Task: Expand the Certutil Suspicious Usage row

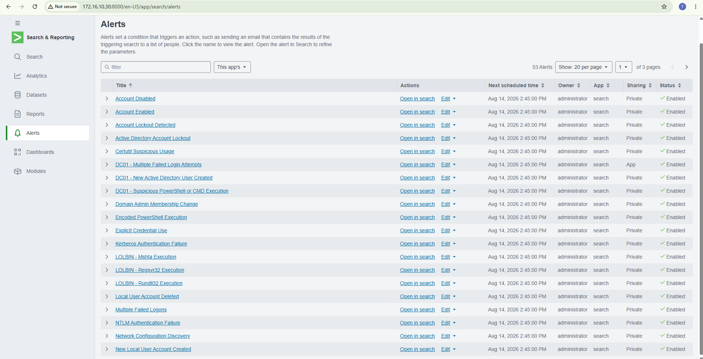Action: (107, 151)
